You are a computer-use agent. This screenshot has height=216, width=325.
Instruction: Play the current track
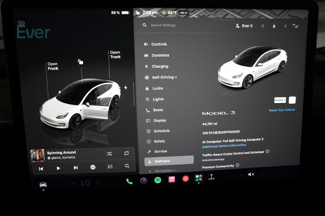click(58, 168)
